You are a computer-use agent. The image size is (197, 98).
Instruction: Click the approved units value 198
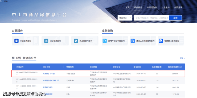pyautogui.click(x=157, y=87)
